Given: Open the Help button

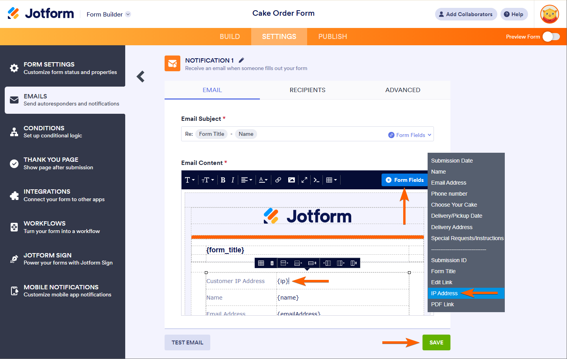Looking at the screenshot, I should [x=514, y=14].
